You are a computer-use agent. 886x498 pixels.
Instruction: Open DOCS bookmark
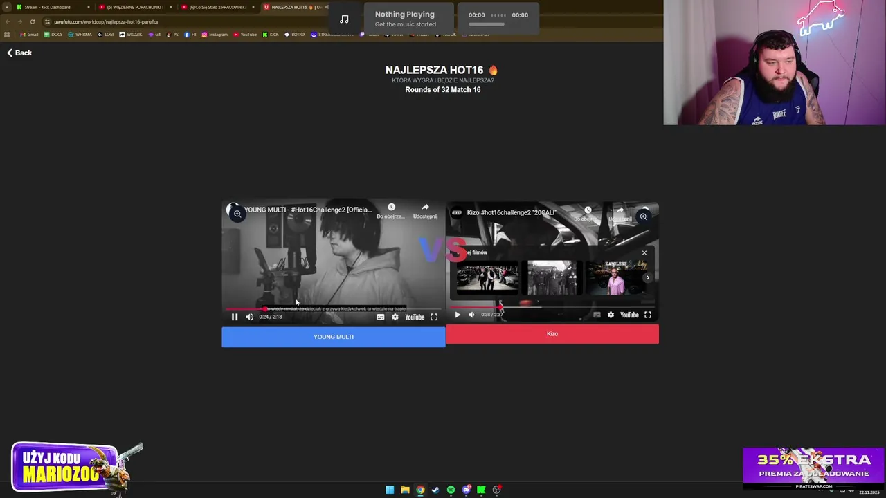53,34
